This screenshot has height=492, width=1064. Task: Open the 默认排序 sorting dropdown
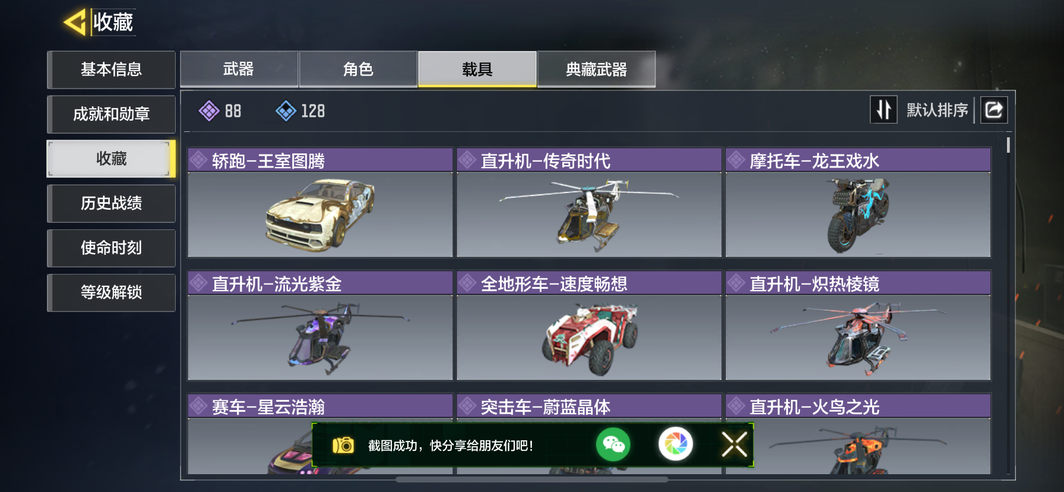937,110
